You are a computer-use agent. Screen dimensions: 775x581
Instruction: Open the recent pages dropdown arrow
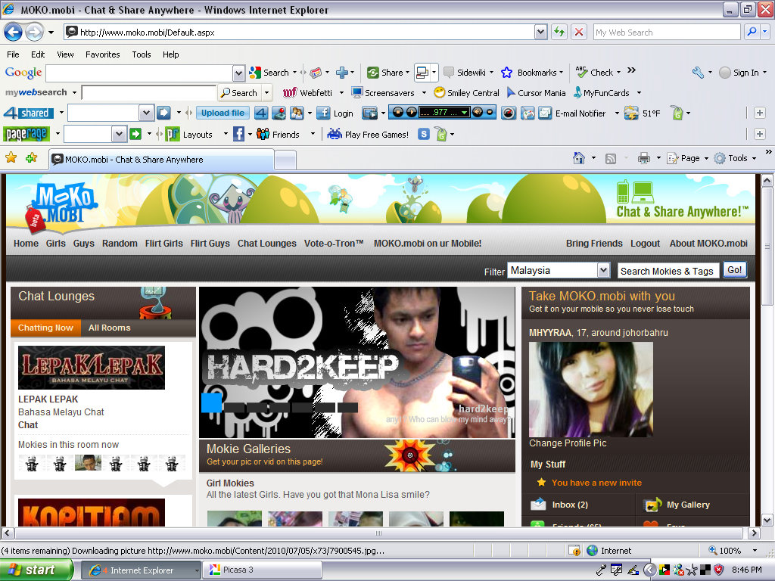pos(51,33)
